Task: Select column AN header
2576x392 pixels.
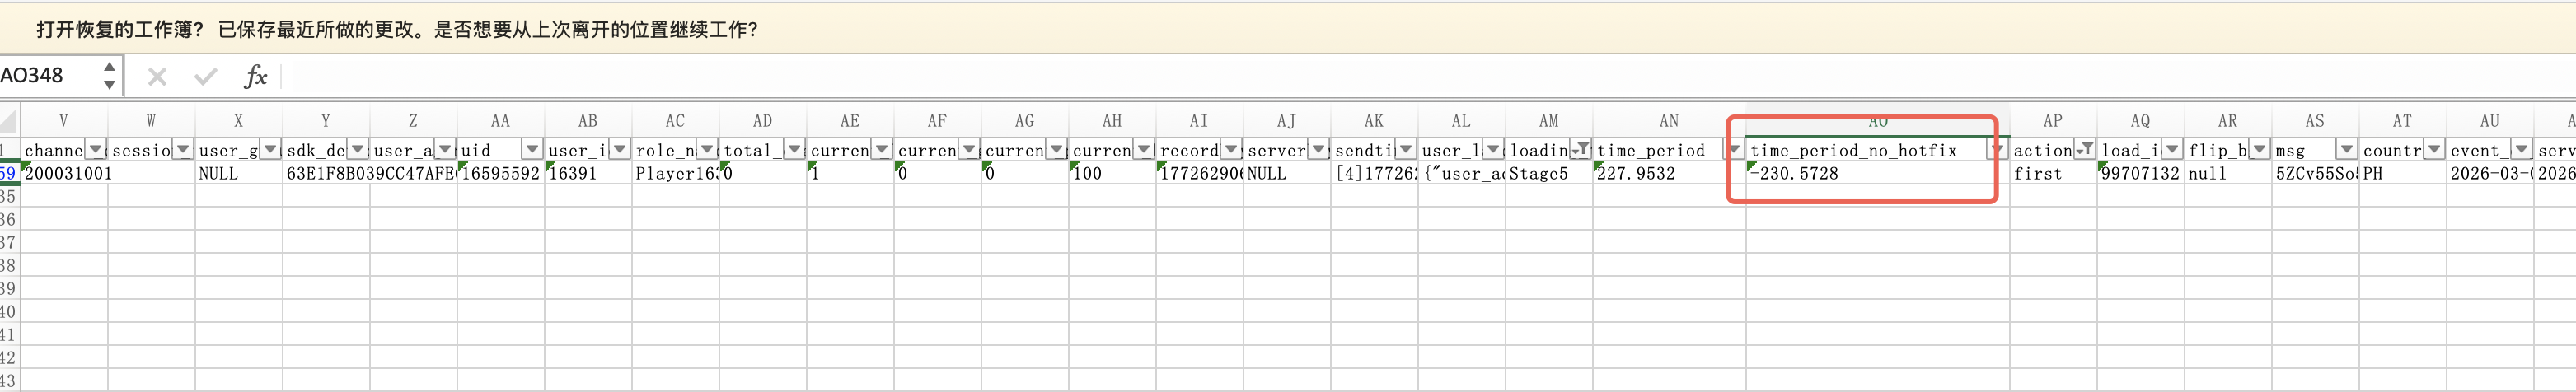Action: 1668,121
